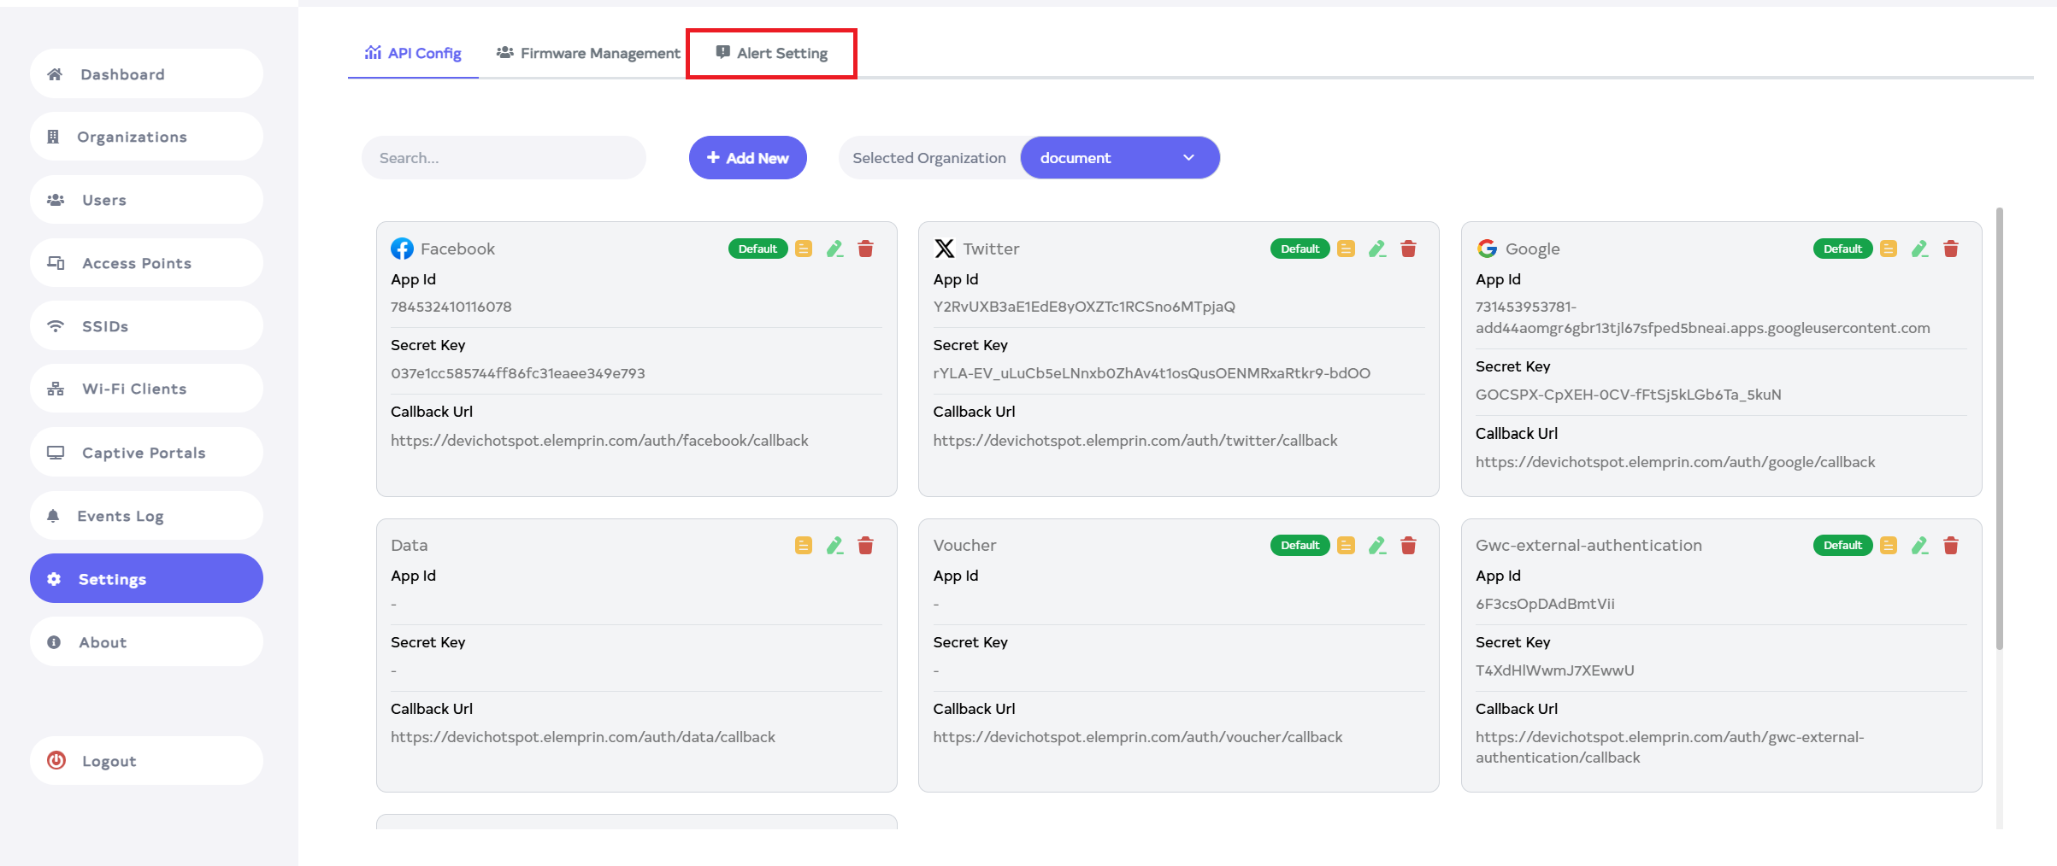Screen dimensions: 2057x866
Task: Toggle Default badge on Facebook card
Action: click(x=757, y=249)
